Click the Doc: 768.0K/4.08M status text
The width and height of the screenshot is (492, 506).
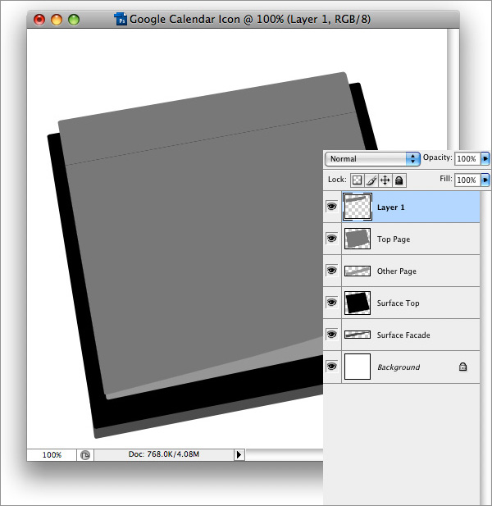[x=163, y=454]
